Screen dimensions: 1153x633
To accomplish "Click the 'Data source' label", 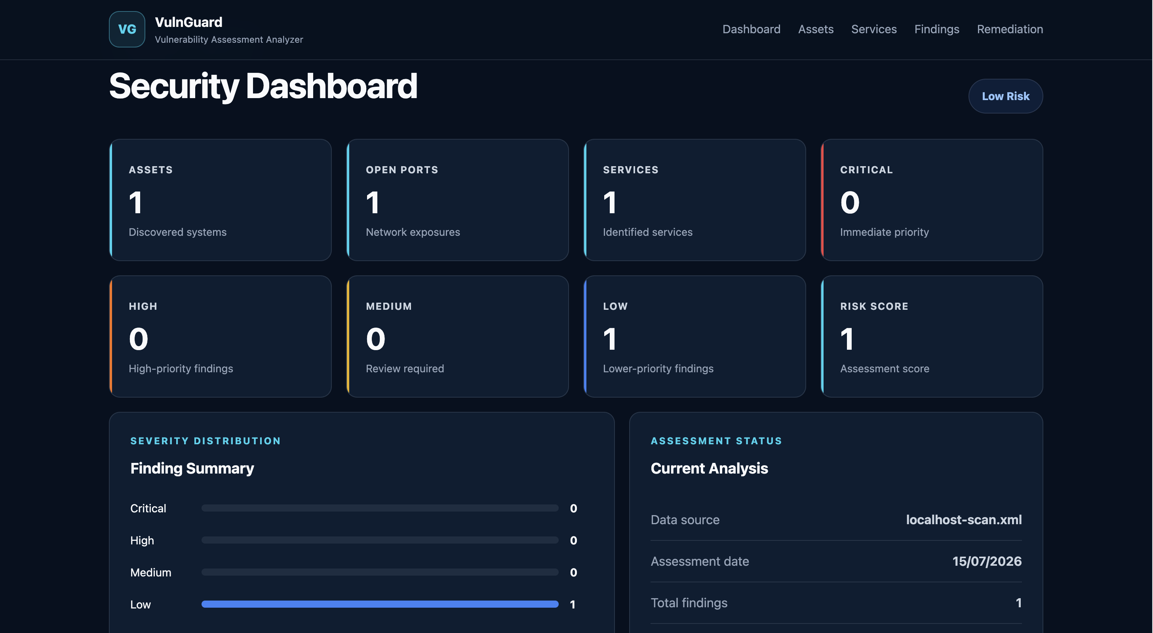I will coord(685,520).
